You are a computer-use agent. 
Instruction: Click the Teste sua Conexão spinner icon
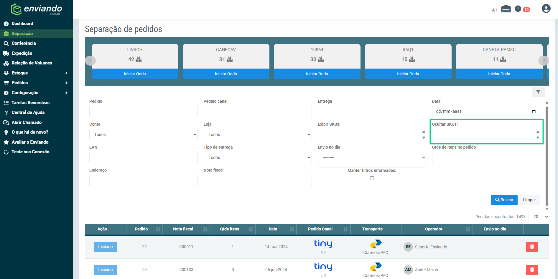pyautogui.click(x=6, y=152)
